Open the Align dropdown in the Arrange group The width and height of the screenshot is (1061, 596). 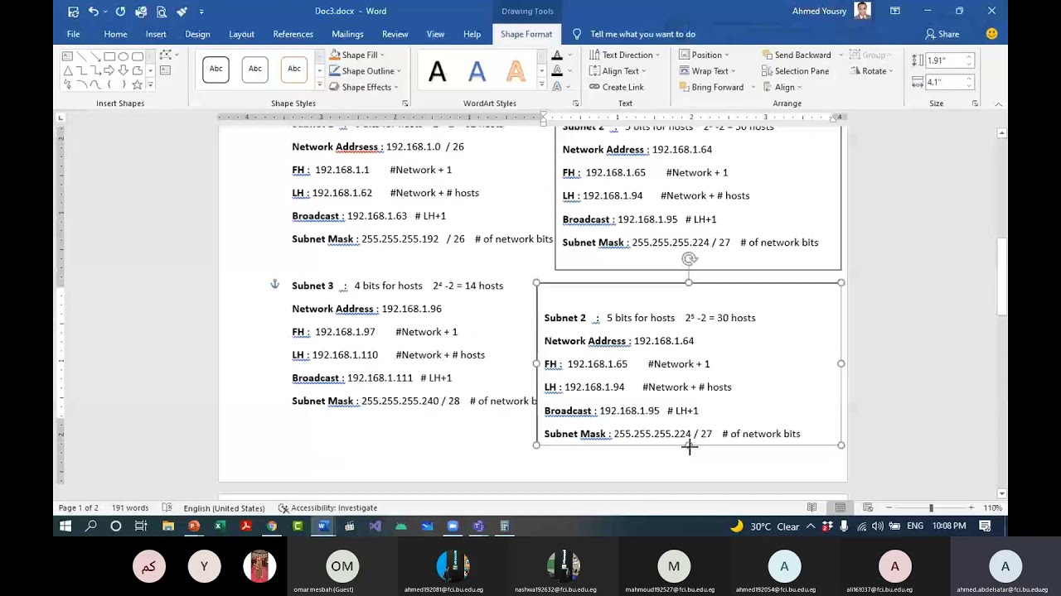click(x=782, y=87)
